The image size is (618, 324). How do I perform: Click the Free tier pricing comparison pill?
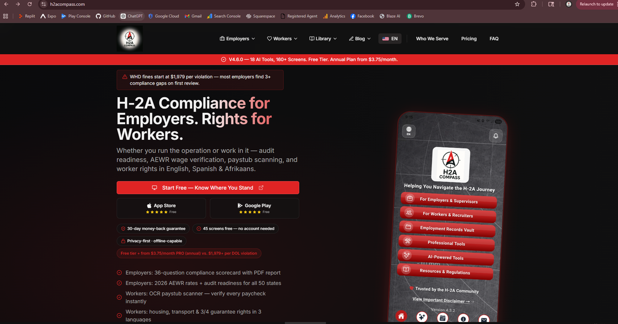(189, 253)
